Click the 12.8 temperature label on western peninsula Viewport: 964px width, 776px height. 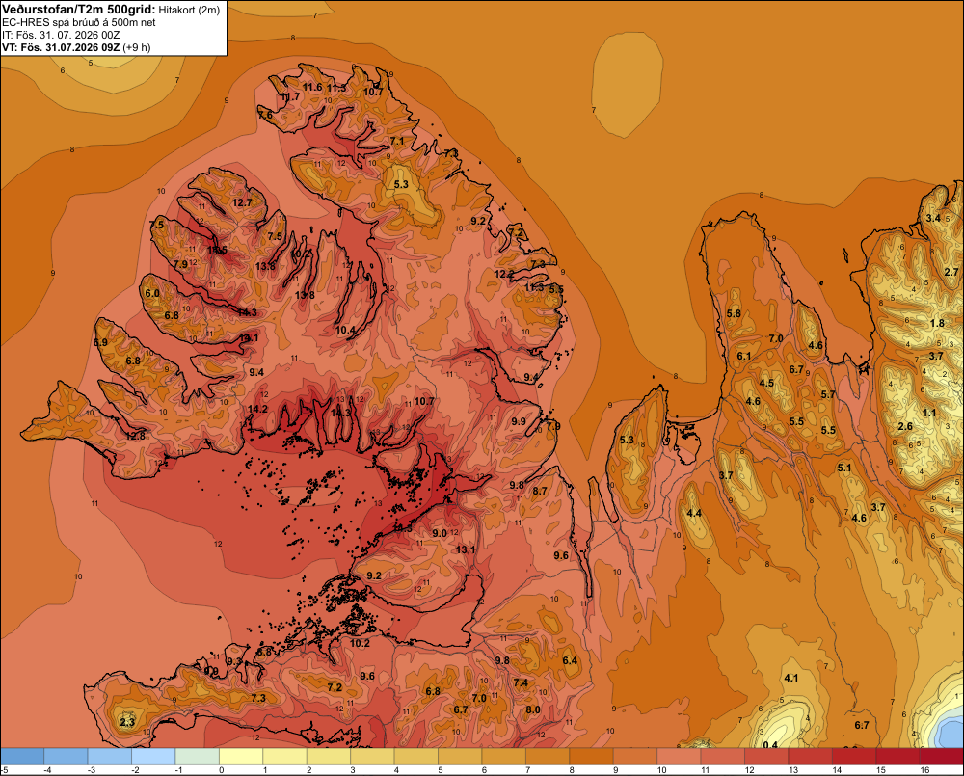point(135,436)
